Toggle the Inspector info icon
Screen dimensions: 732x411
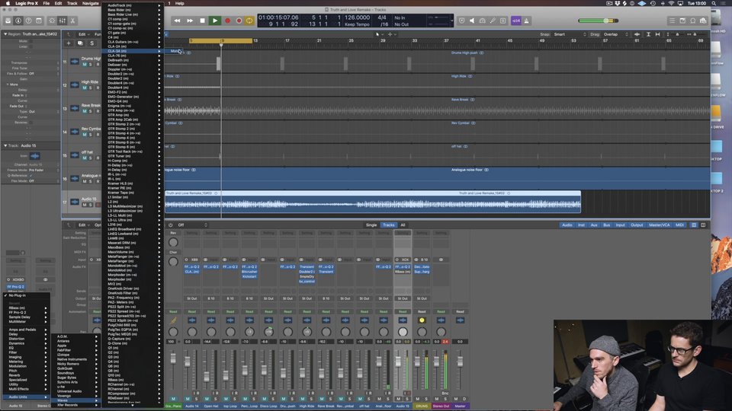pyautogui.click(x=18, y=21)
